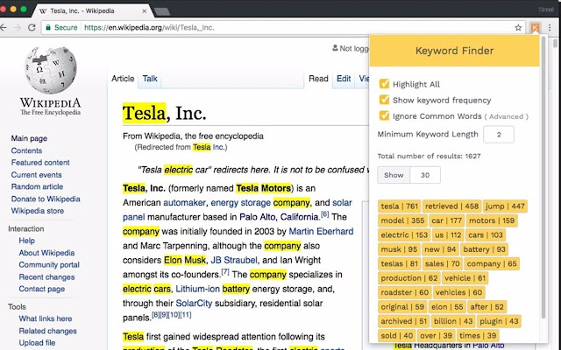The image size is (561, 350).
Task: Toggle the Highlight All checkbox
Action: click(x=384, y=84)
